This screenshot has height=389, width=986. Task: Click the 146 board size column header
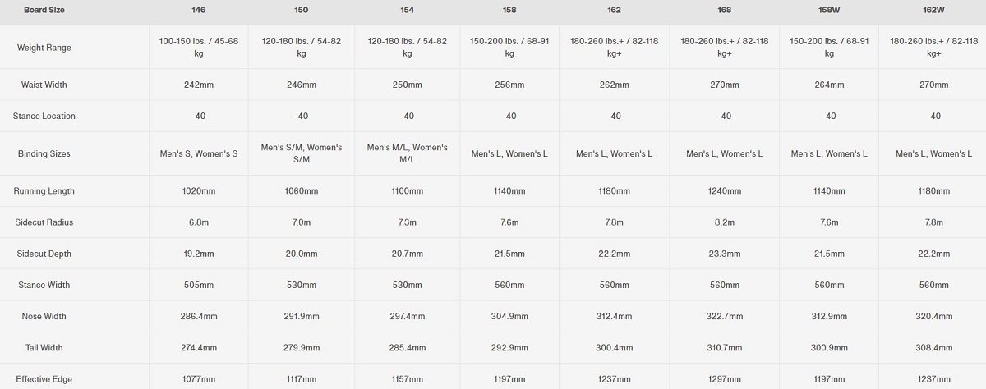[198, 10]
